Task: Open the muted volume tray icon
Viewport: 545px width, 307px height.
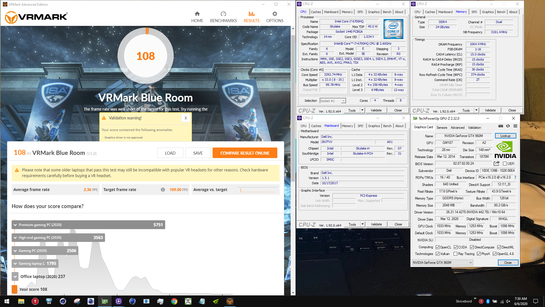Action: 508,301
